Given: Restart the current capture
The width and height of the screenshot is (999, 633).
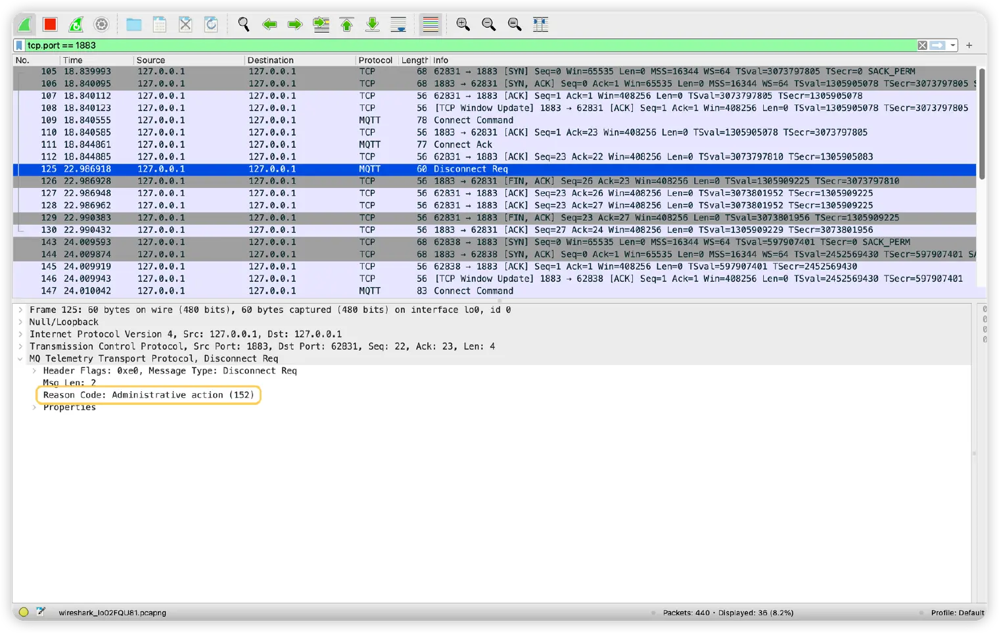Looking at the screenshot, I should point(76,24).
